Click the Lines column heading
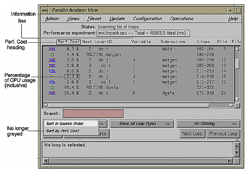This screenshot has width=249, height=173. pos(204,42)
